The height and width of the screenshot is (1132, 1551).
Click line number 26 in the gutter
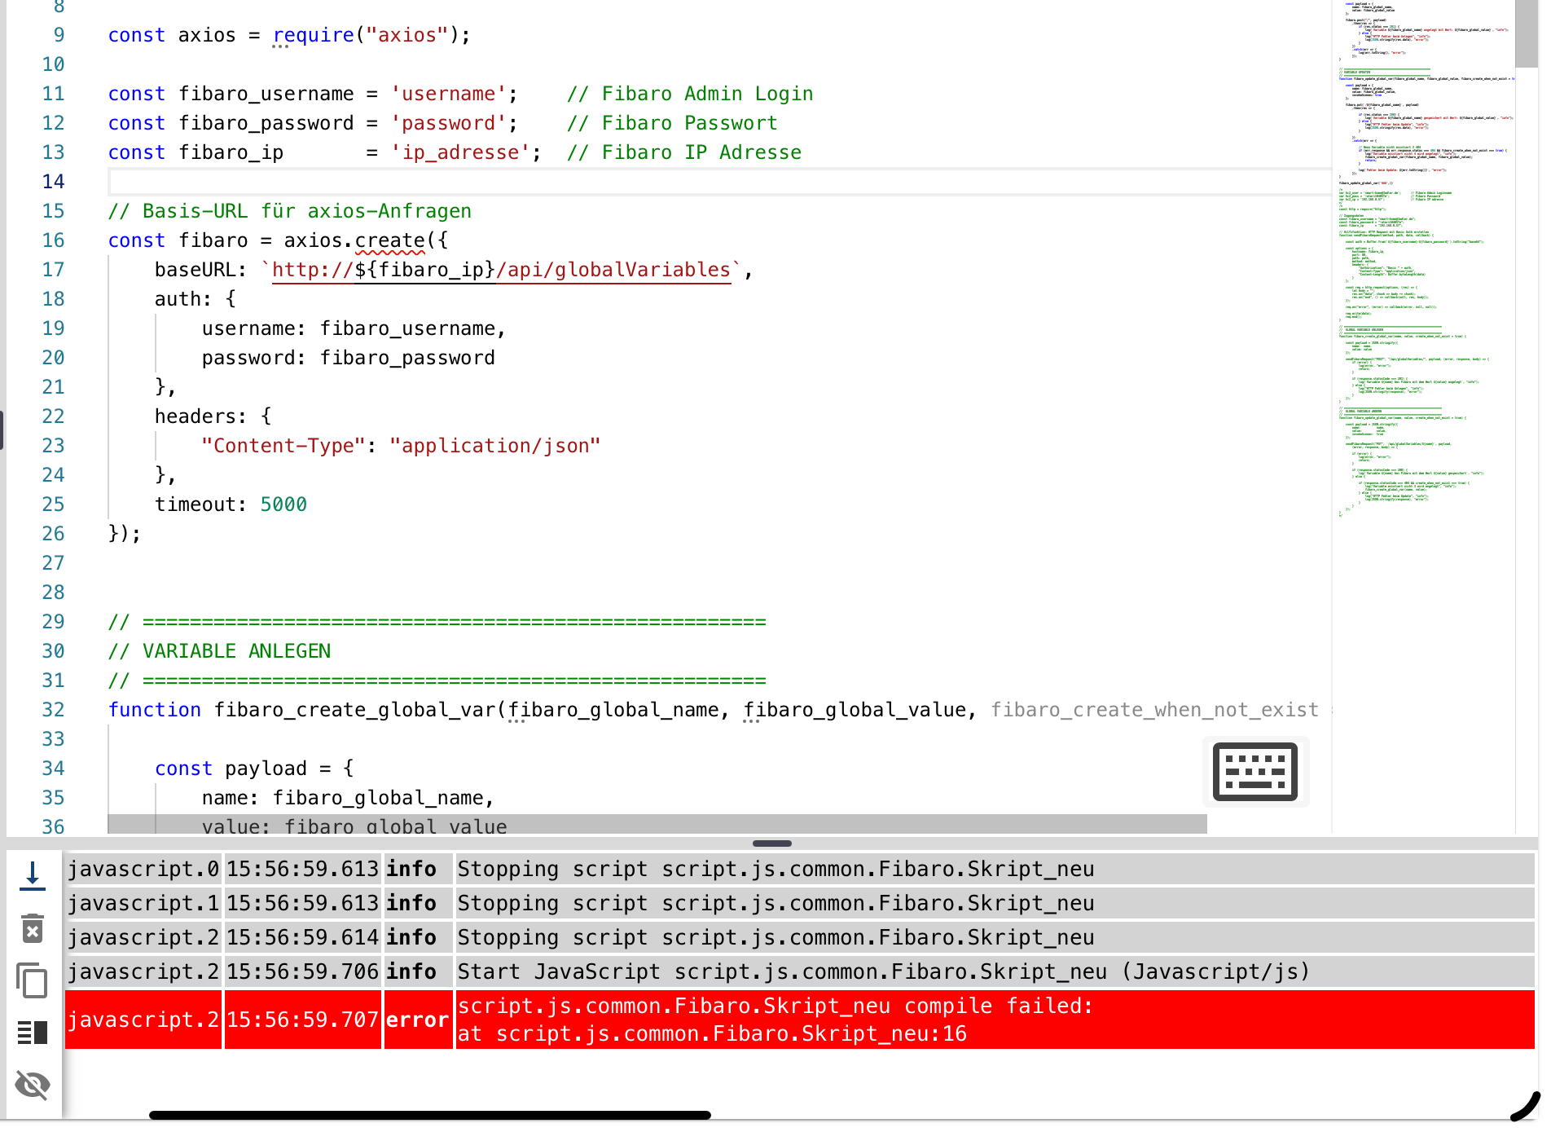pyautogui.click(x=53, y=534)
